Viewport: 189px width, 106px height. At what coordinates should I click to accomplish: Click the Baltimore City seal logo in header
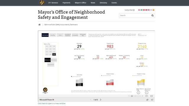[x=42, y=2]
